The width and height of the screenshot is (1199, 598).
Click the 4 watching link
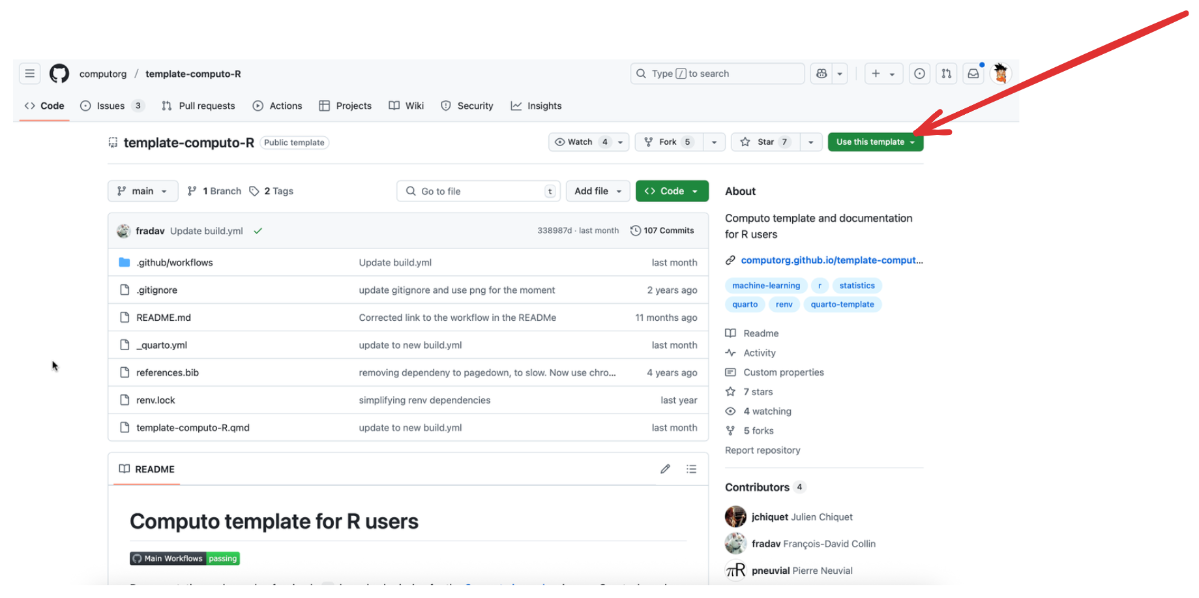[758, 411]
